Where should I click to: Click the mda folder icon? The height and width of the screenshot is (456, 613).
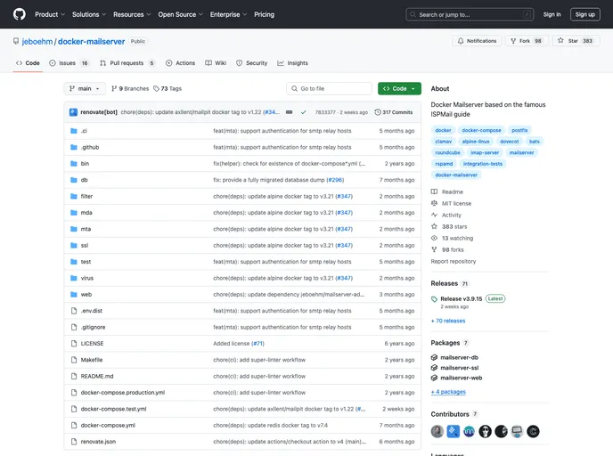tap(73, 213)
